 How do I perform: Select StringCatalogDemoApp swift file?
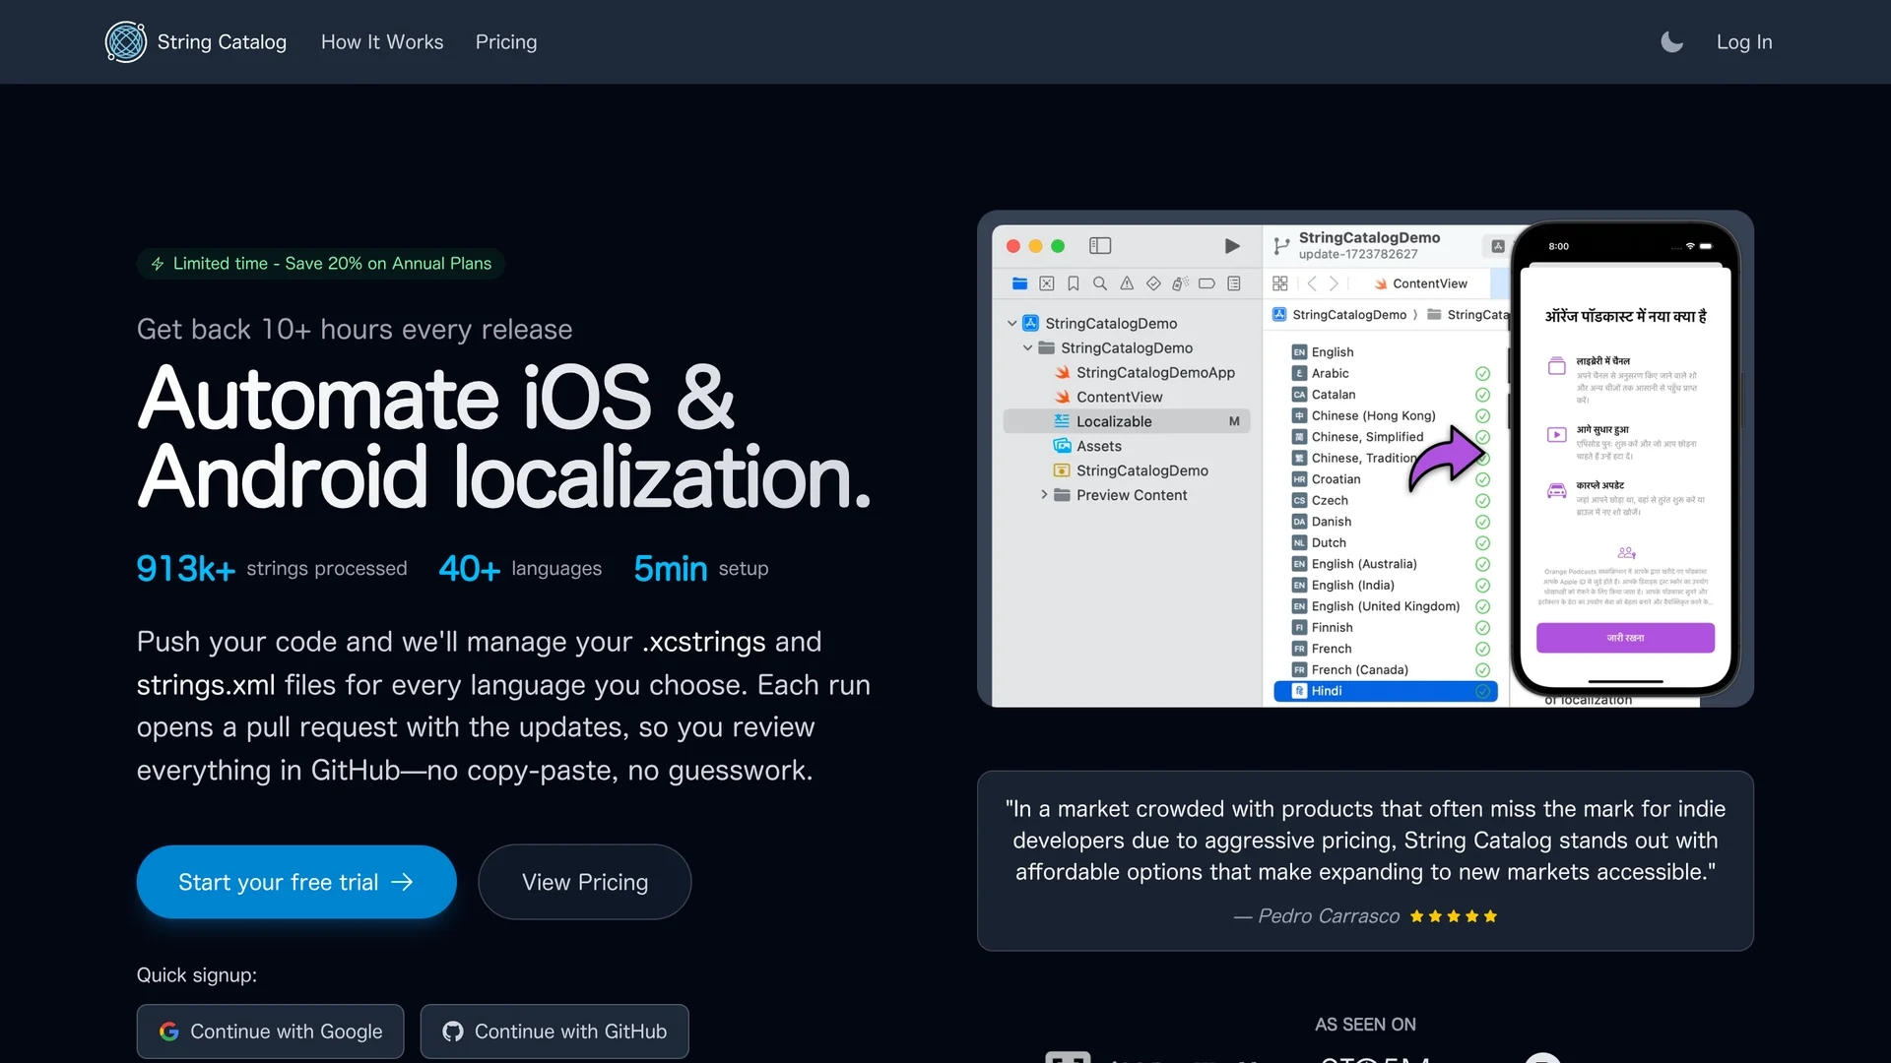pyautogui.click(x=1144, y=372)
